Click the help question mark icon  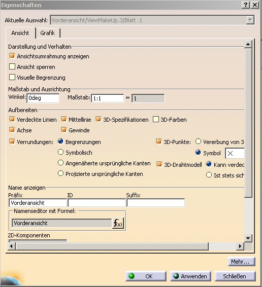[x=246, y=5]
